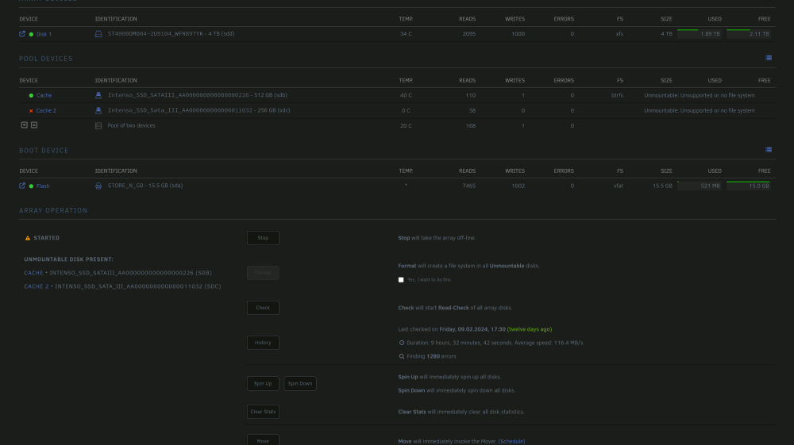Start a Read-Check with the Check button
The image size is (794, 445).
[263, 308]
